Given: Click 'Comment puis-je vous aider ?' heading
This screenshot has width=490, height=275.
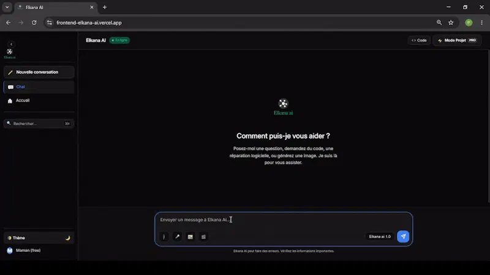Looking at the screenshot, I should [x=283, y=136].
